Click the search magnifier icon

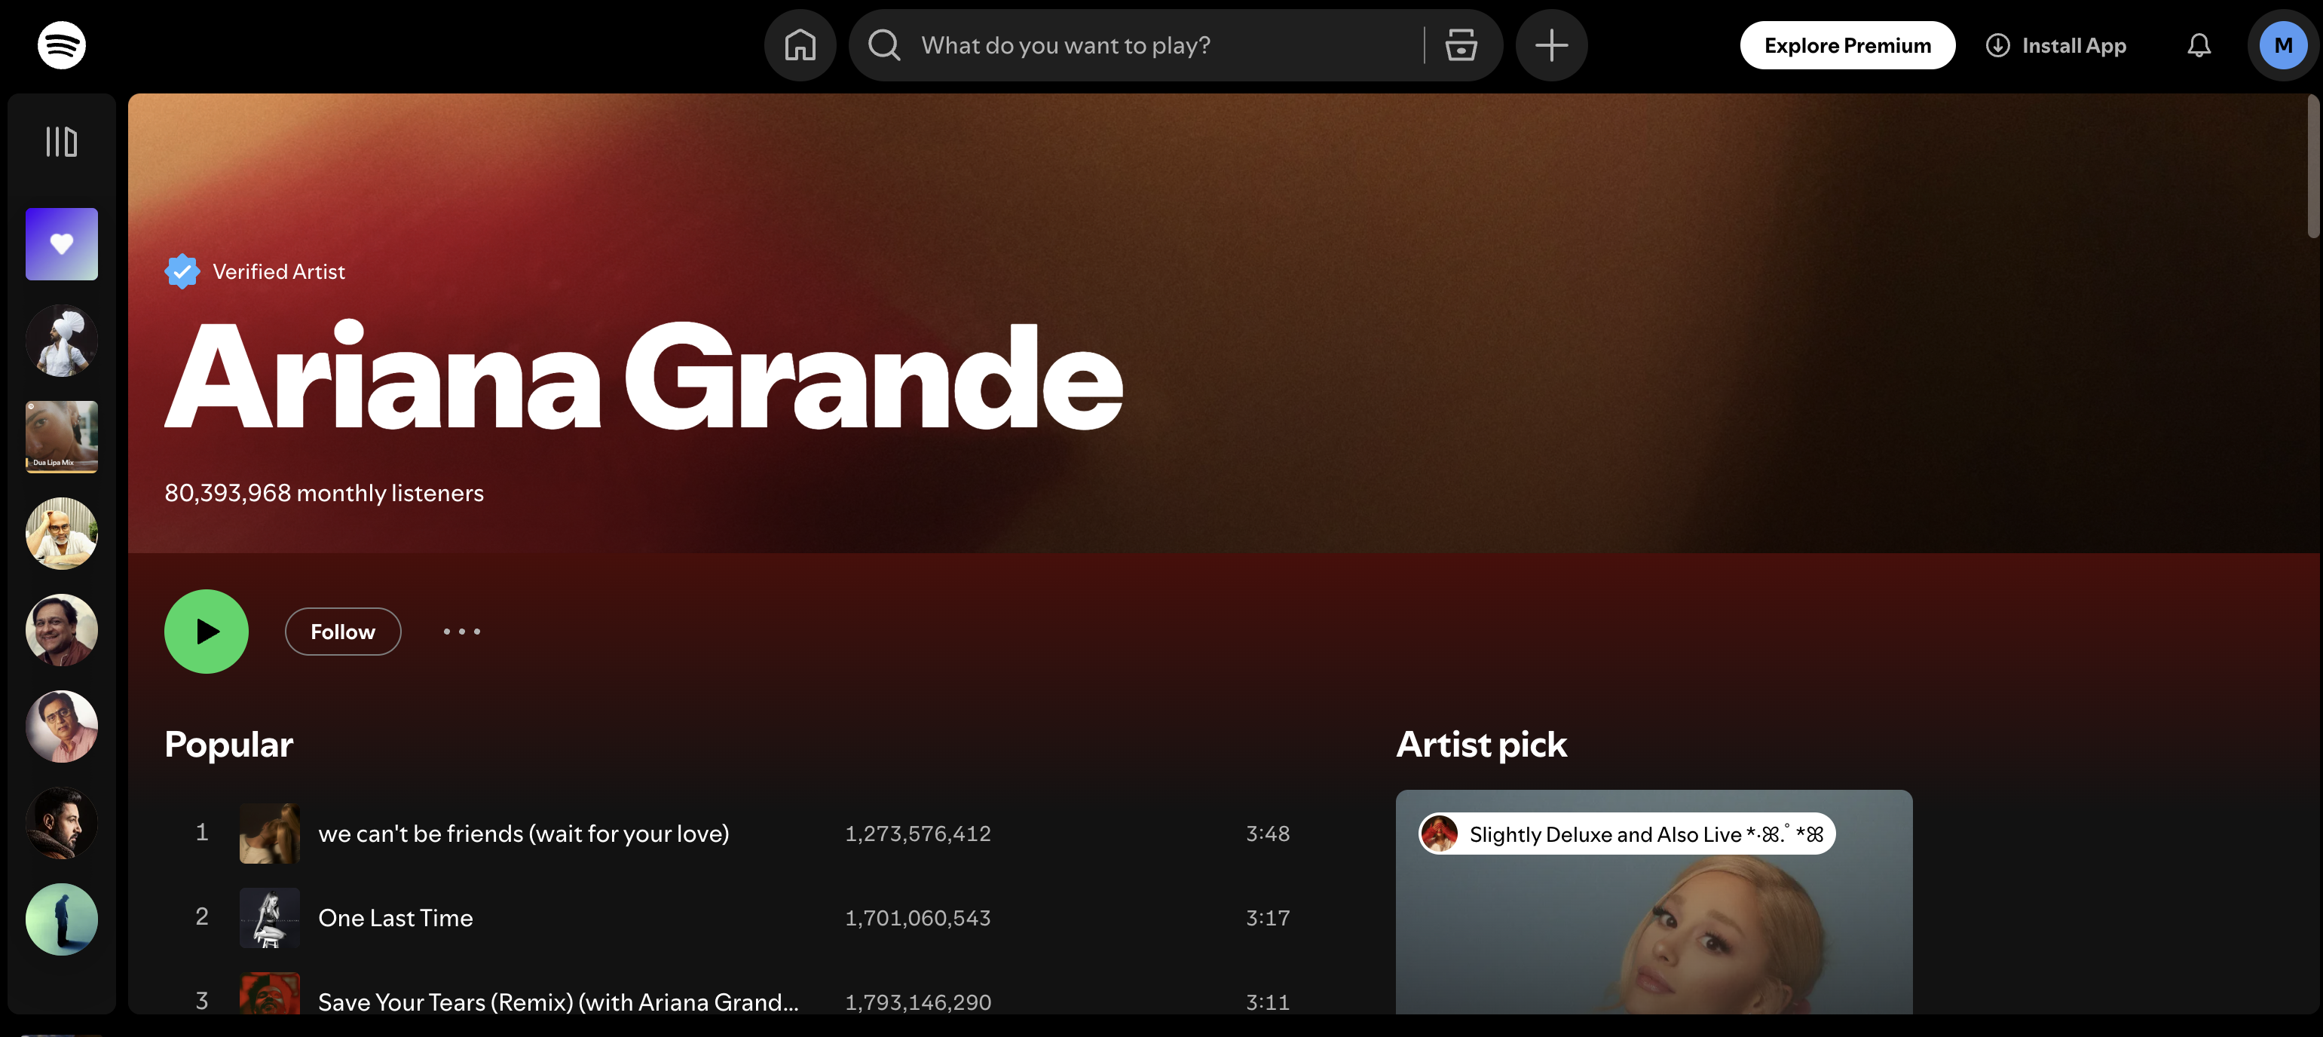pos(885,44)
